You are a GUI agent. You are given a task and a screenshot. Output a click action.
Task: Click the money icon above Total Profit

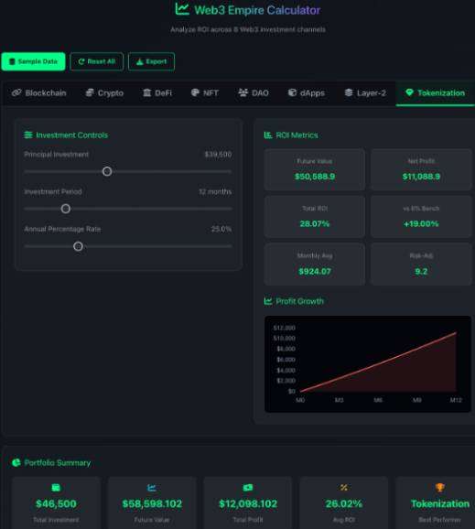click(248, 488)
